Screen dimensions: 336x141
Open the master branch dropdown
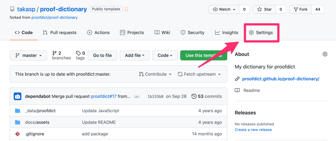pos(28,55)
